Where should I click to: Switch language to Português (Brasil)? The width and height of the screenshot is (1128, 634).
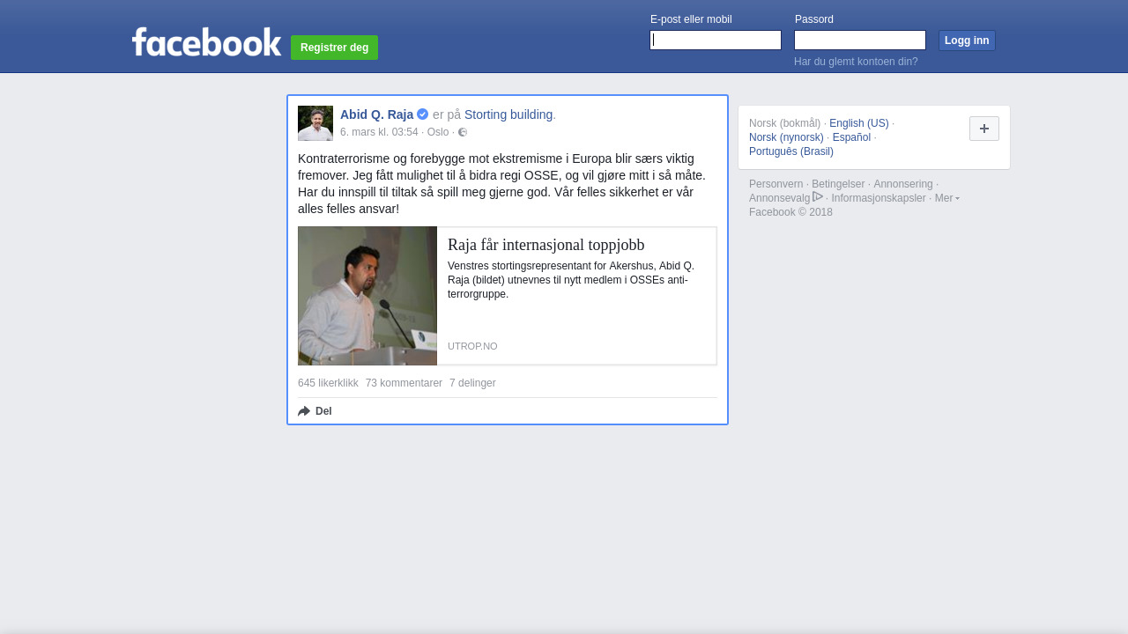tap(791, 151)
